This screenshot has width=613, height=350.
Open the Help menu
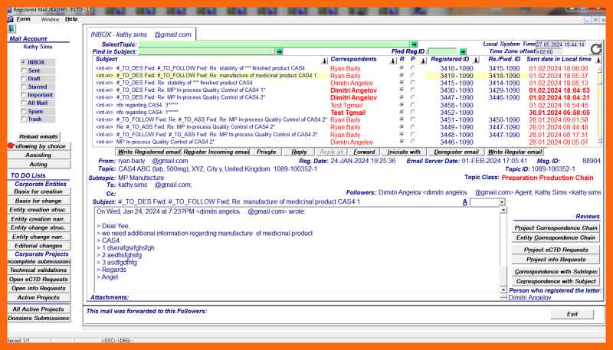coord(71,18)
